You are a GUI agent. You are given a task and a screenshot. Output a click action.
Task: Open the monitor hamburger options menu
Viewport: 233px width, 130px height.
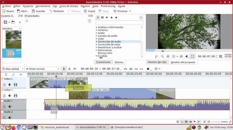220,57
